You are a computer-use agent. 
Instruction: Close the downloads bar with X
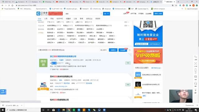(x=197, y=105)
